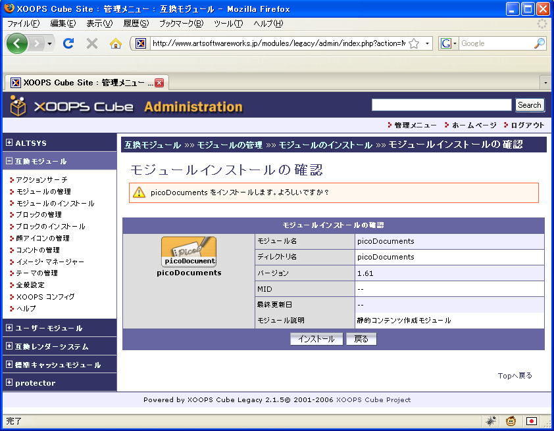
Task: Click the XOOPS Cube logo icon
Action: pyautogui.click(x=18, y=106)
